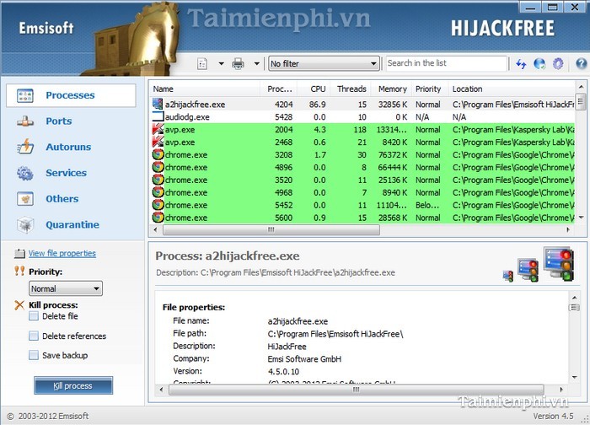Enable the Delete references checkbox
This screenshot has height=425, width=590.
(x=34, y=336)
